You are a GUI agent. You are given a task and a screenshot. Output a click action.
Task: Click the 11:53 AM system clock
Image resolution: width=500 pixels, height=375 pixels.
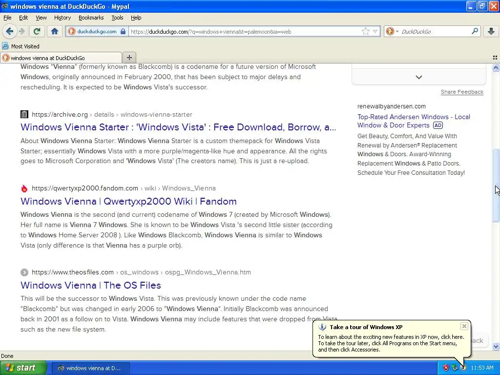pos(482,368)
